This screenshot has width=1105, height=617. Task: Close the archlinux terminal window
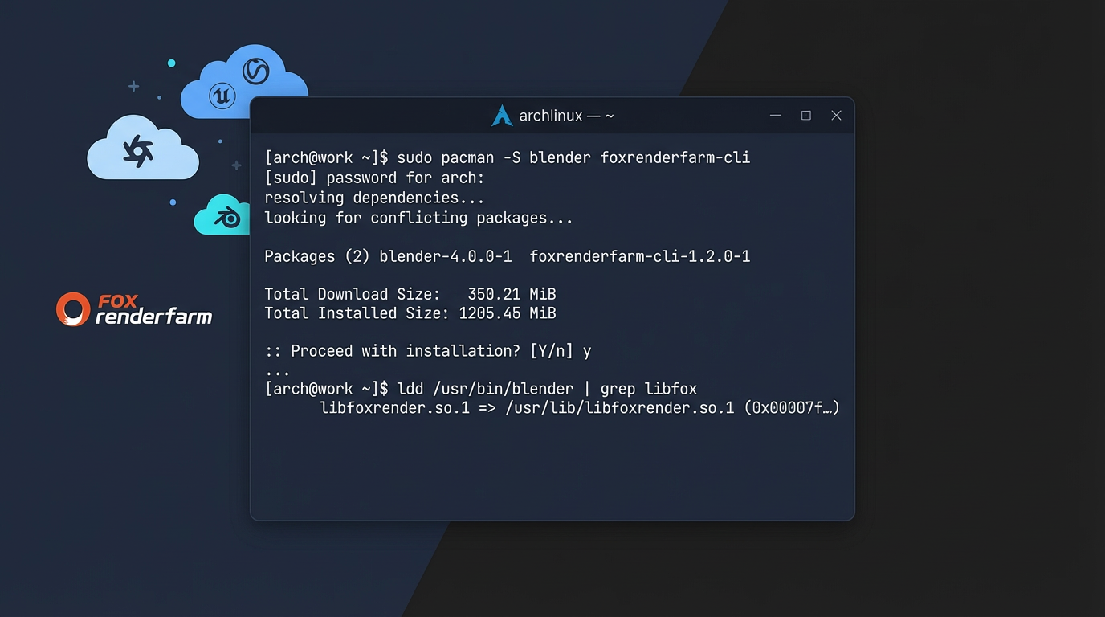[x=836, y=116]
